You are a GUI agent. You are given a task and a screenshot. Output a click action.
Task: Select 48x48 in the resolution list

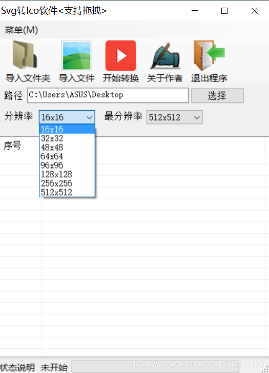pyautogui.click(x=67, y=147)
